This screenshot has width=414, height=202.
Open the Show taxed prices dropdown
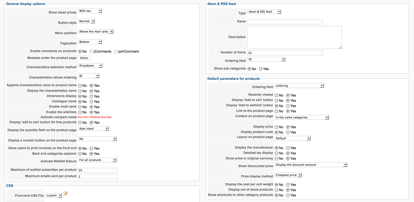[x=90, y=11]
